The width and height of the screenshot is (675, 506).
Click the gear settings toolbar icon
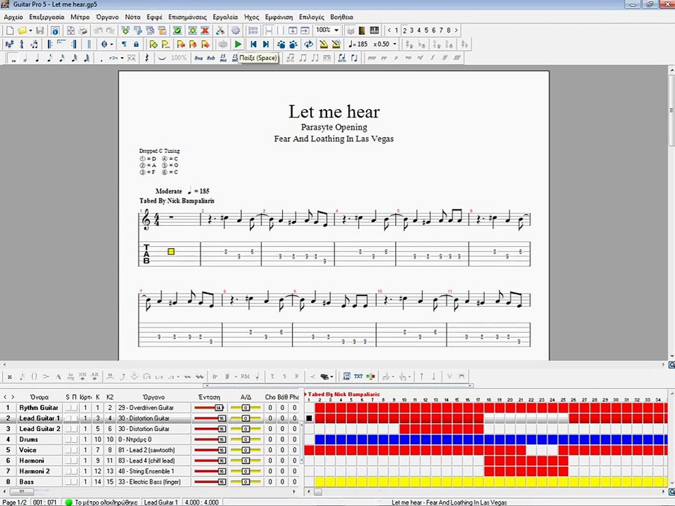point(235,30)
